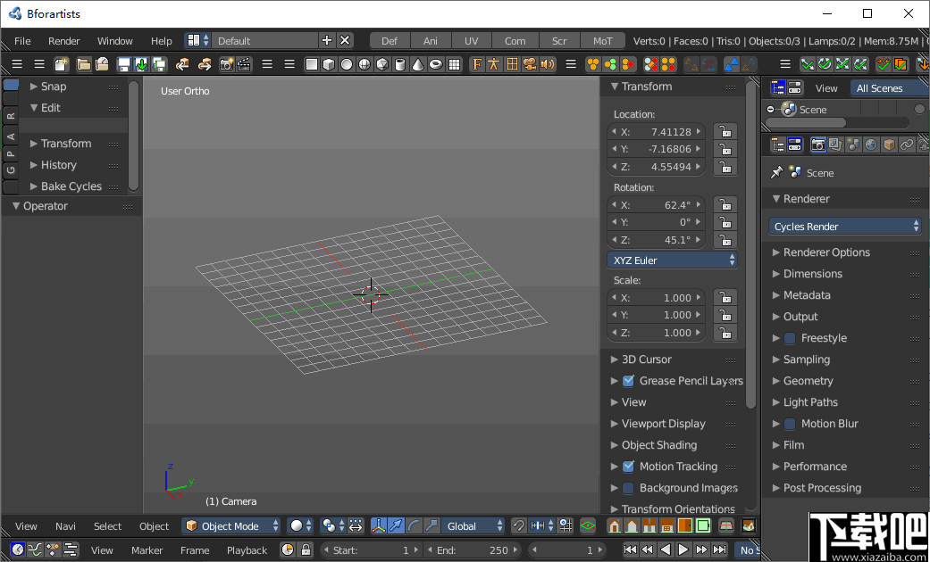Image resolution: width=930 pixels, height=562 pixels.
Task: Enable the Freestyle checkbox
Action: [x=788, y=338]
